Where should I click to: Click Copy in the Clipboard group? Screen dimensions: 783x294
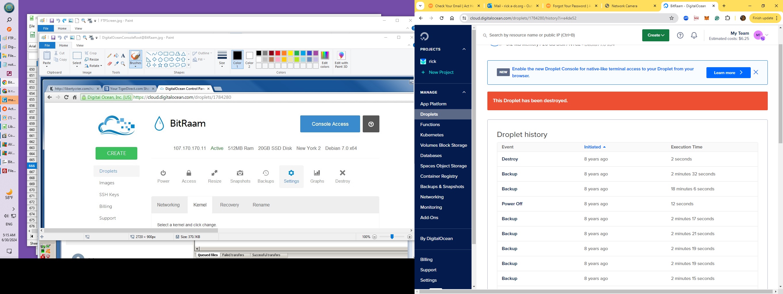pyautogui.click(x=60, y=59)
